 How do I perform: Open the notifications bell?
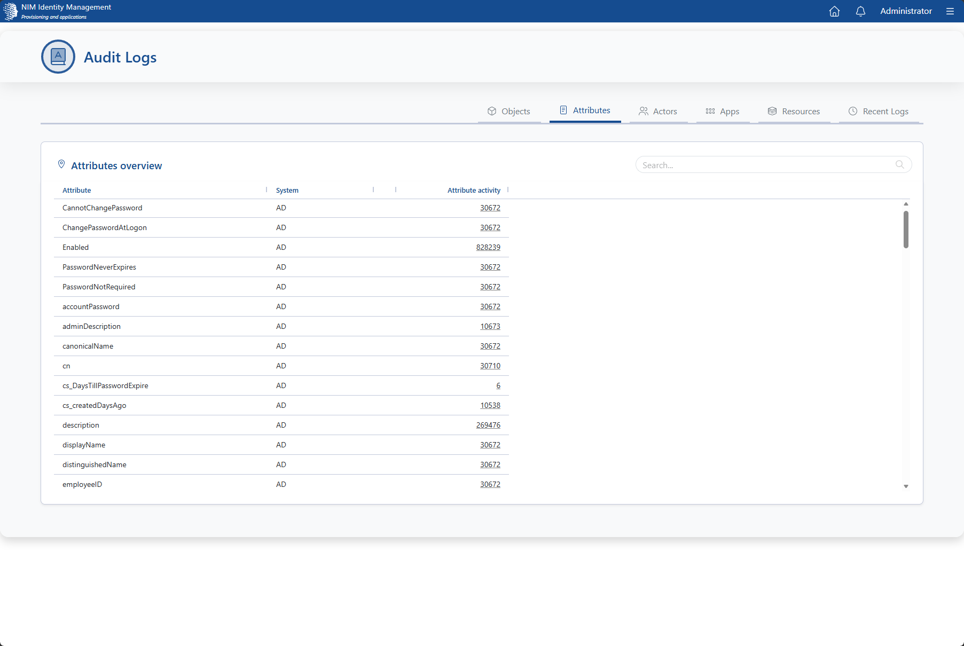pos(860,11)
